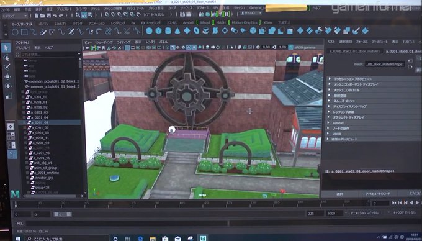Image resolution: width=422 pixels, height=241 pixels.
Task: Choose the polygon cone shelf icon
Action: (x=177, y=31)
